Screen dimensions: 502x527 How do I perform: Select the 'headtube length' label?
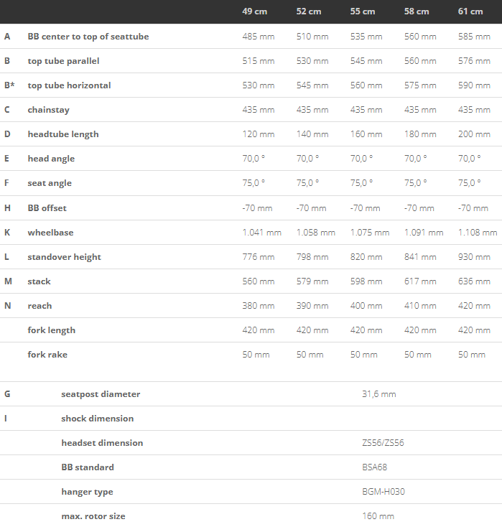tap(63, 134)
